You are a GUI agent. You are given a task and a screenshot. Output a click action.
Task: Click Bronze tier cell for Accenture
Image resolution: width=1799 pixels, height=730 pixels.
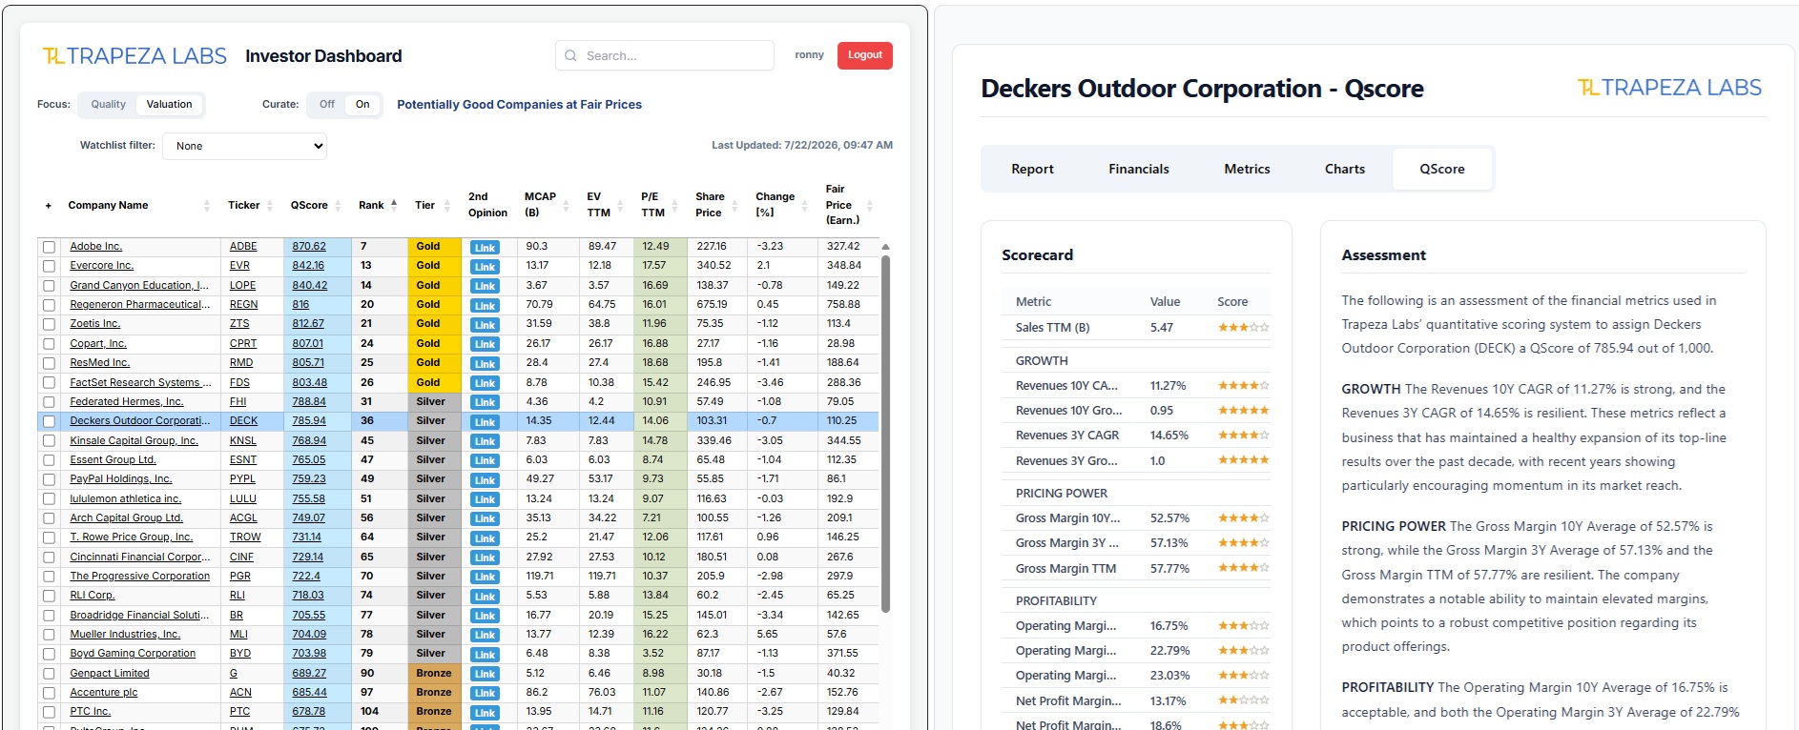tap(434, 693)
